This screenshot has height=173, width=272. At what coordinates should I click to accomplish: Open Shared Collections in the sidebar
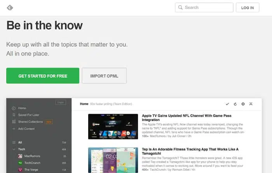click(x=30, y=122)
